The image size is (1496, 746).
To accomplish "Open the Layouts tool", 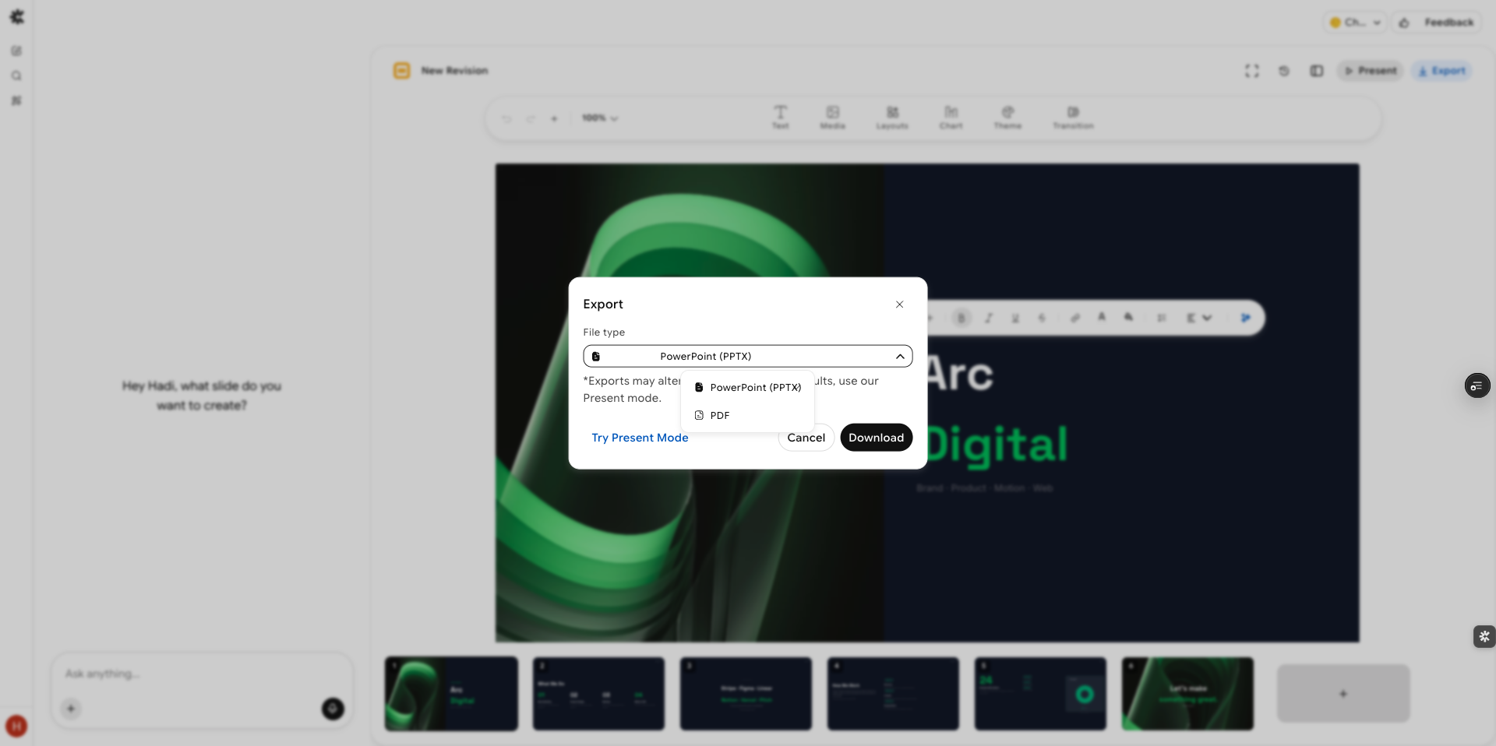I will pyautogui.click(x=892, y=117).
